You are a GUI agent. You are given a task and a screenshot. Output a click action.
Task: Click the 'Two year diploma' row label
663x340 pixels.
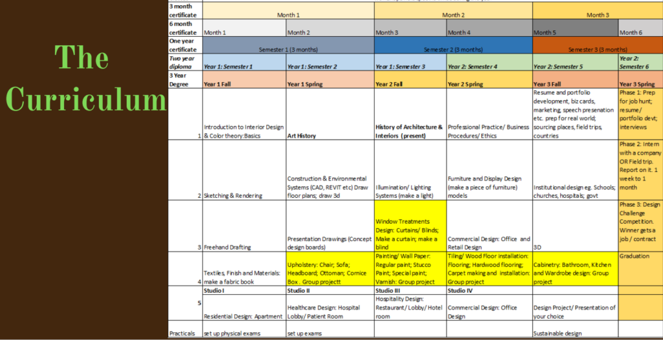tap(185, 62)
